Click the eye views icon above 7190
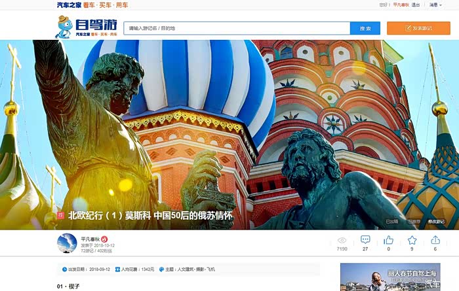This screenshot has height=291, width=459. point(342,240)
